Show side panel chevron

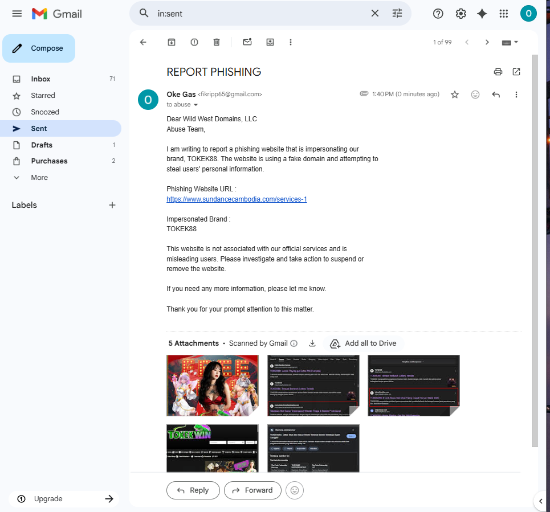(540, 501)
